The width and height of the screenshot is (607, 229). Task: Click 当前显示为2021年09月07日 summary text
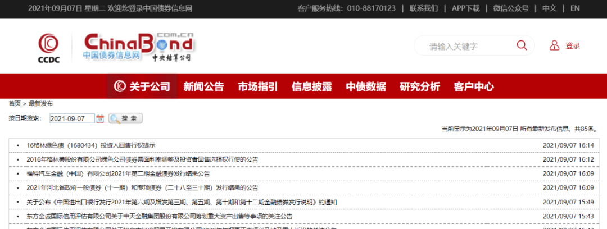[519, 129]
